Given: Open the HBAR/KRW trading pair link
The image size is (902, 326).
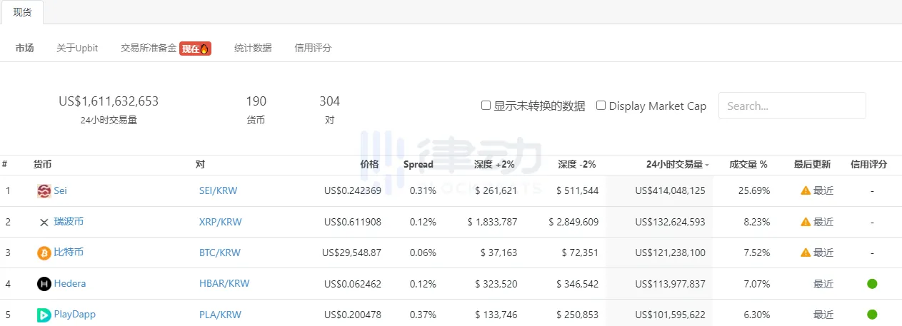Looking at the screenshot, I should click(x=224, y=283).
